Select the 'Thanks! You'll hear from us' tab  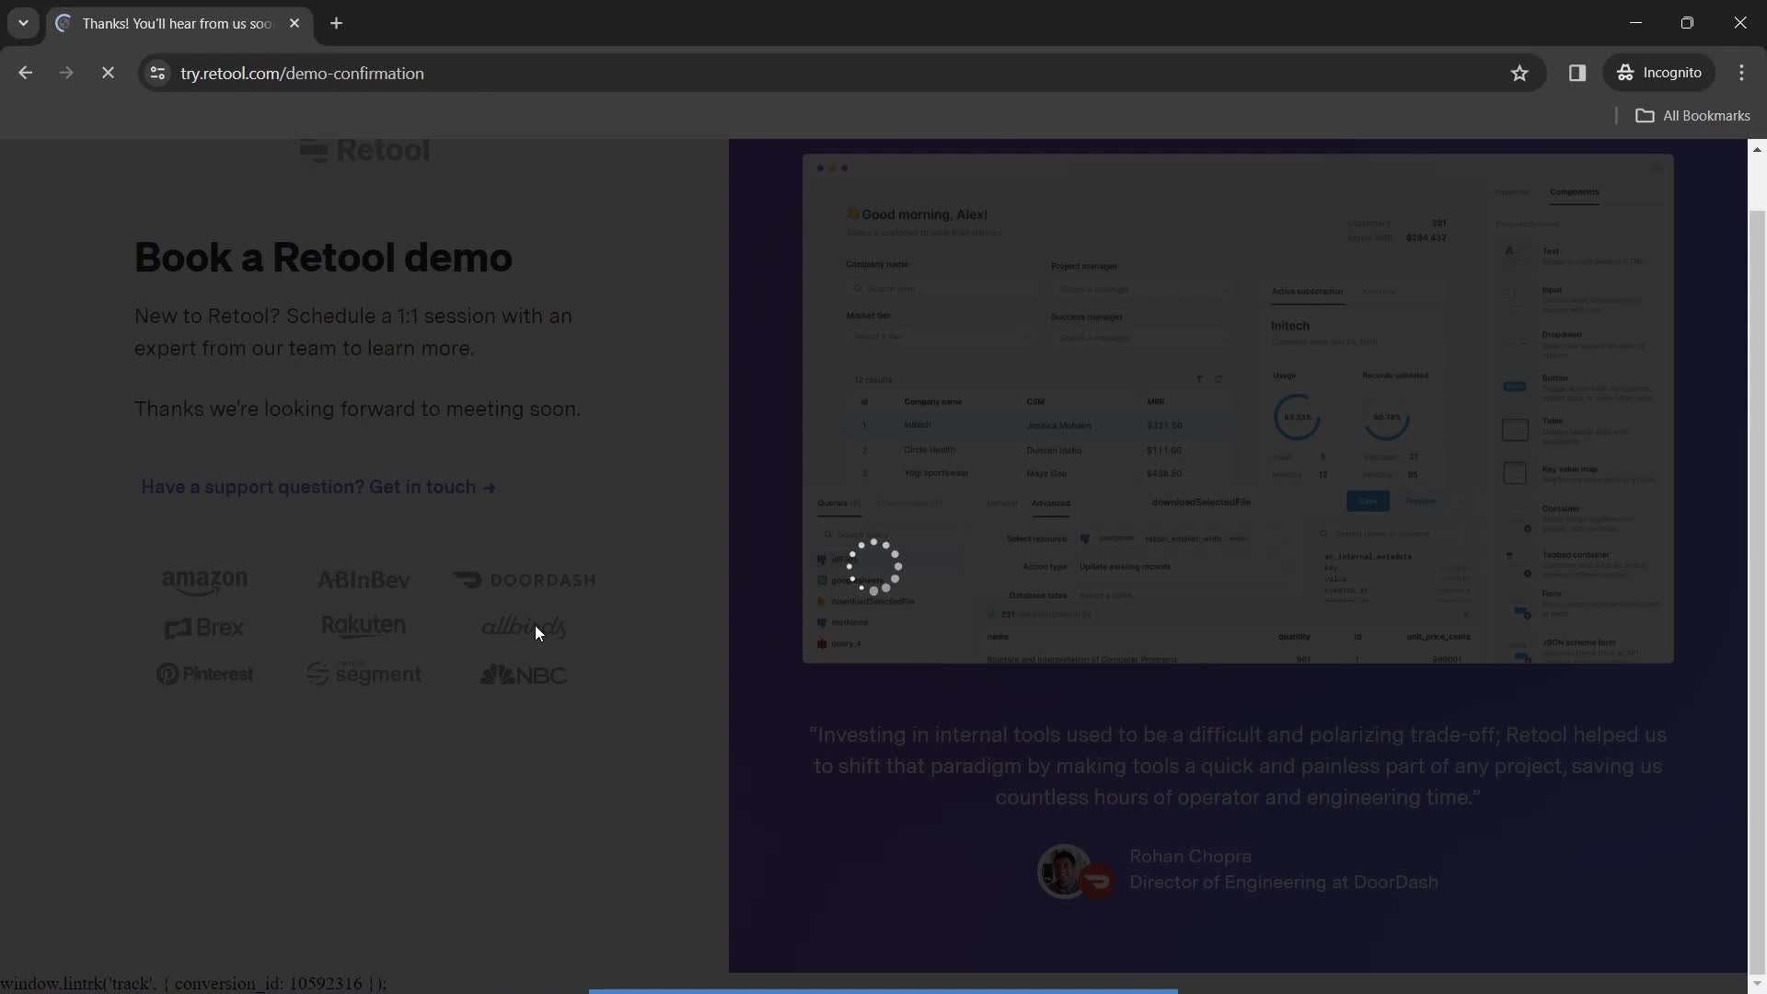click(179, 23)
